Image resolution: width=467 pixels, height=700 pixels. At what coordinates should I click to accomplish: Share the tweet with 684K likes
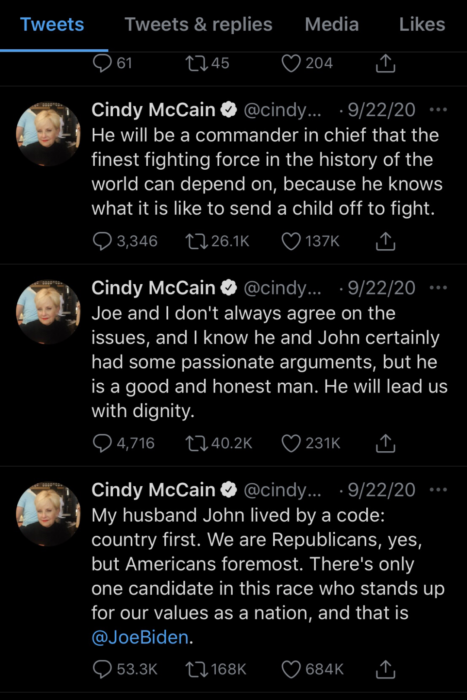click(385, 669)
